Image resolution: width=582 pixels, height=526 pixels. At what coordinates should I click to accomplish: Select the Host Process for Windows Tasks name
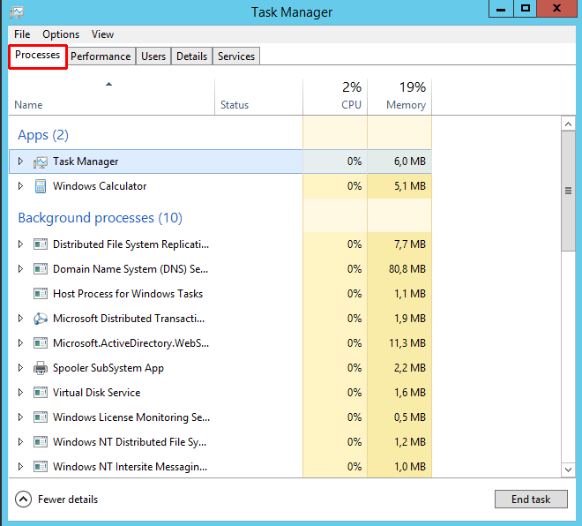[128, 294]
